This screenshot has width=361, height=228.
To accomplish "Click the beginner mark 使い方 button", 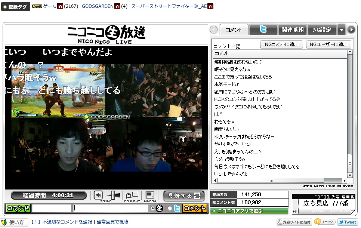I will click(x=14, y=222).
